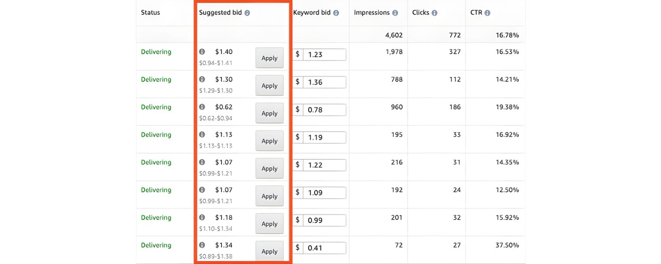Click the info icon beside the $1.18 suggested bid
The height and width of the screenshot is (264, 661).
(202, 217)
